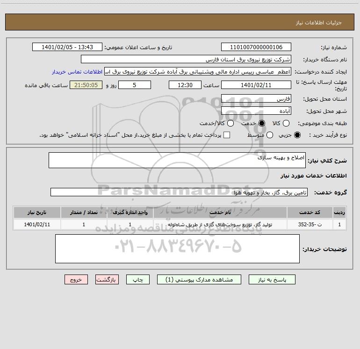
Task: Click service name cell تولید گاز، توزیع سوخت‌های گازی
Action: [220, 224]
